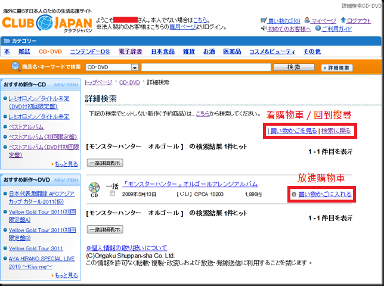Go to トップページ breadcrumb
The width and height of the screenshot is (384, 286).
click(x=98, y=82)
